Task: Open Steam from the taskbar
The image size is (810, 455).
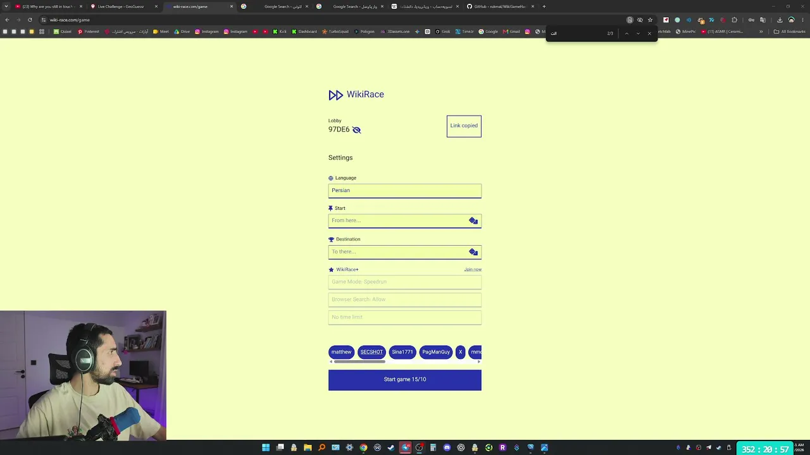Action: pyautogui.click(x=391, y=448)
